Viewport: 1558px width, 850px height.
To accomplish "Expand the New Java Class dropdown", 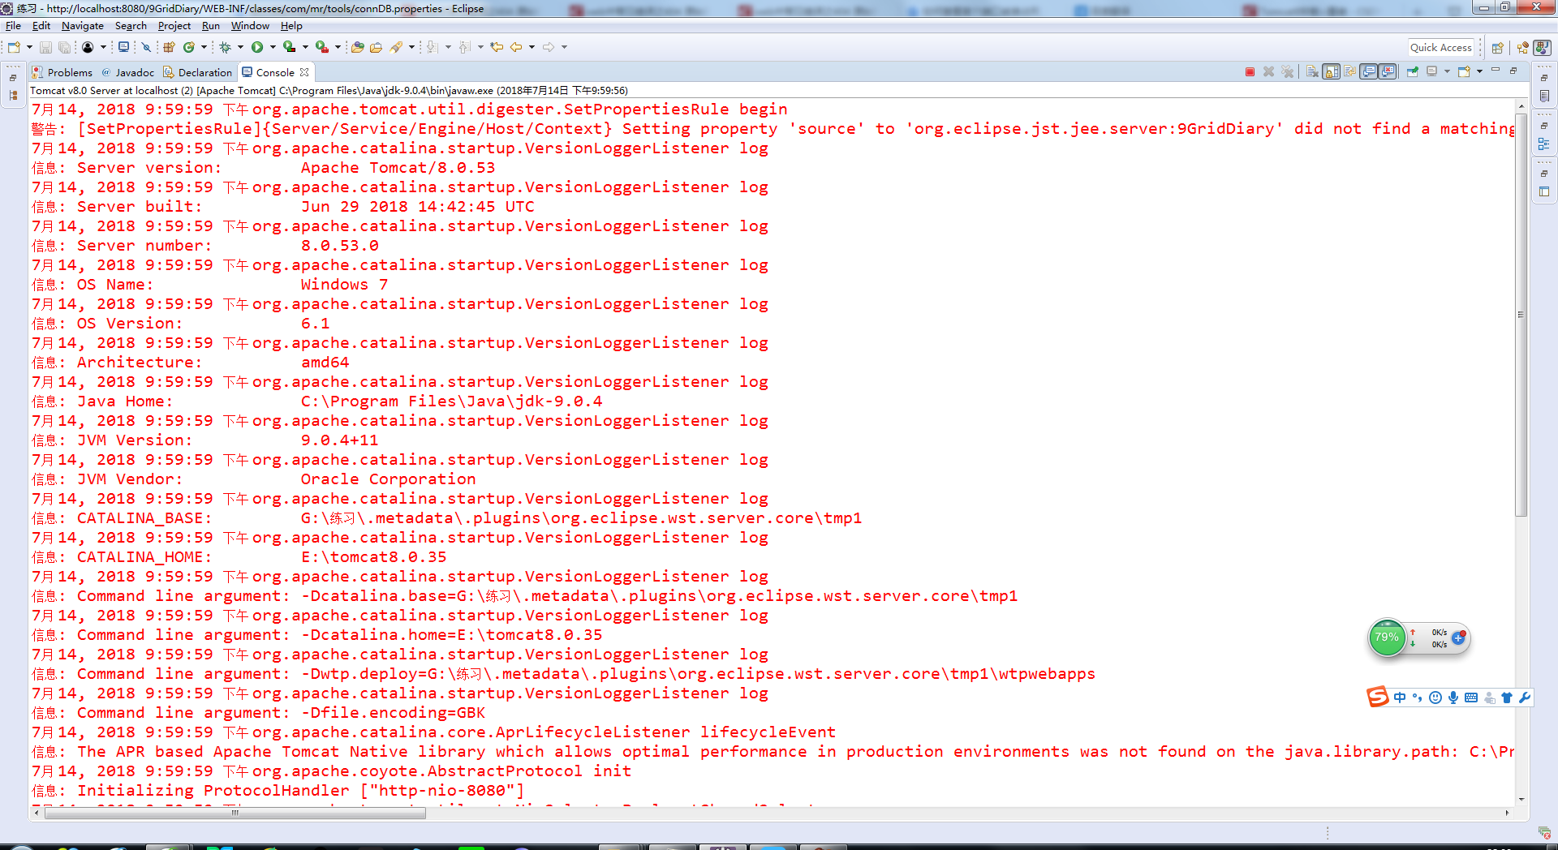I will click(x=204, y=47).
